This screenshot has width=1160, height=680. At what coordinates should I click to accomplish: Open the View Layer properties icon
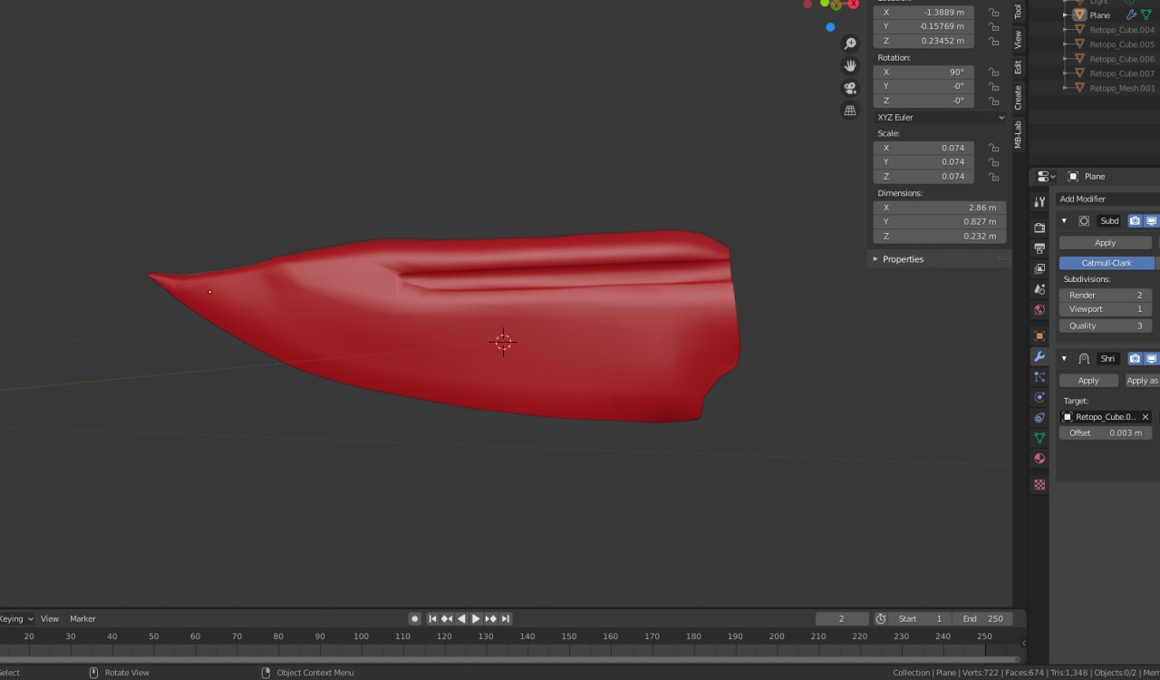pos(1039,268)
